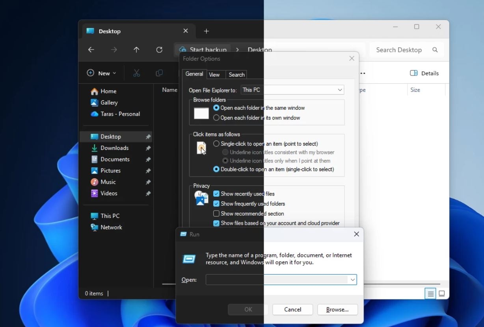Switch to the Search tab in Folder Options
Viewport: 484px width, 327px height.
(x=236, y=75)
